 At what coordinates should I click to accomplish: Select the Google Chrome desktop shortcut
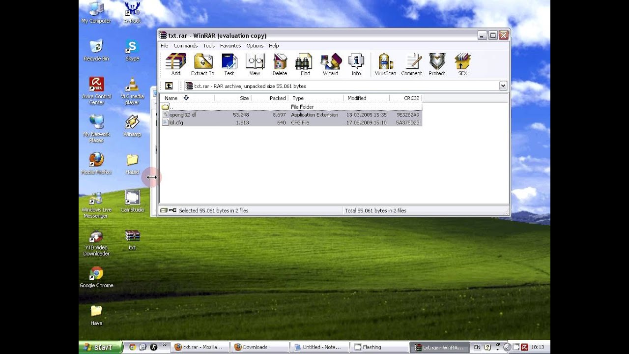[x=96, y=277]
